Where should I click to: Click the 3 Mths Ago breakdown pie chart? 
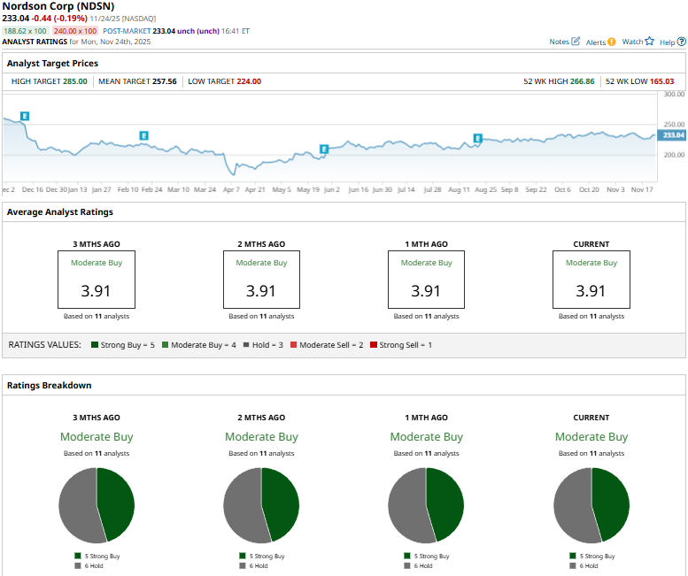96,504
